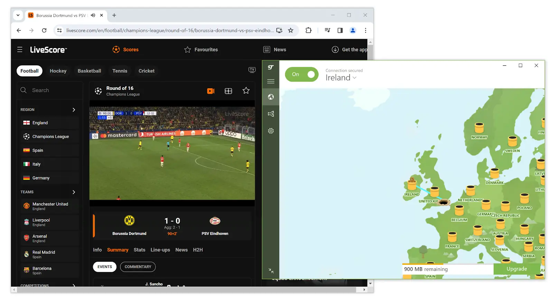Collapse TunnelBear window arrows icon
The height and width of the screenshot is (298, 553).
coord(271,271)
